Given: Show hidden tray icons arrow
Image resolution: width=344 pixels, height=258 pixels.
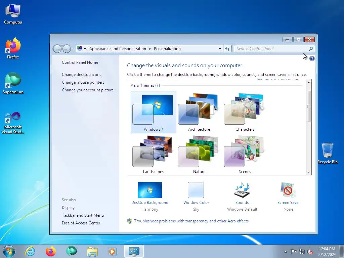Looking at the screenshot, I should tap(286, 252).
